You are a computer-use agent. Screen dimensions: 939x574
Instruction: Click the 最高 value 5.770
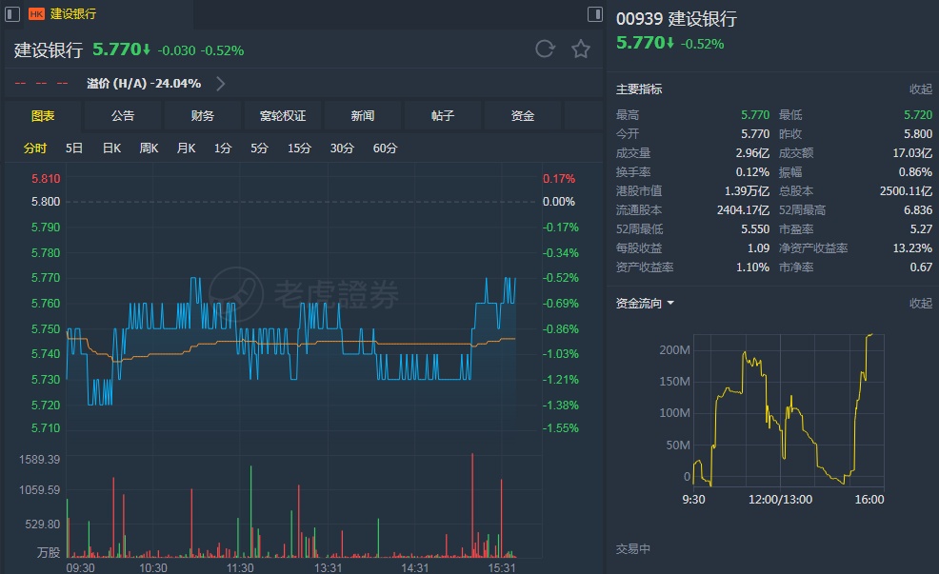pos(755,114)
